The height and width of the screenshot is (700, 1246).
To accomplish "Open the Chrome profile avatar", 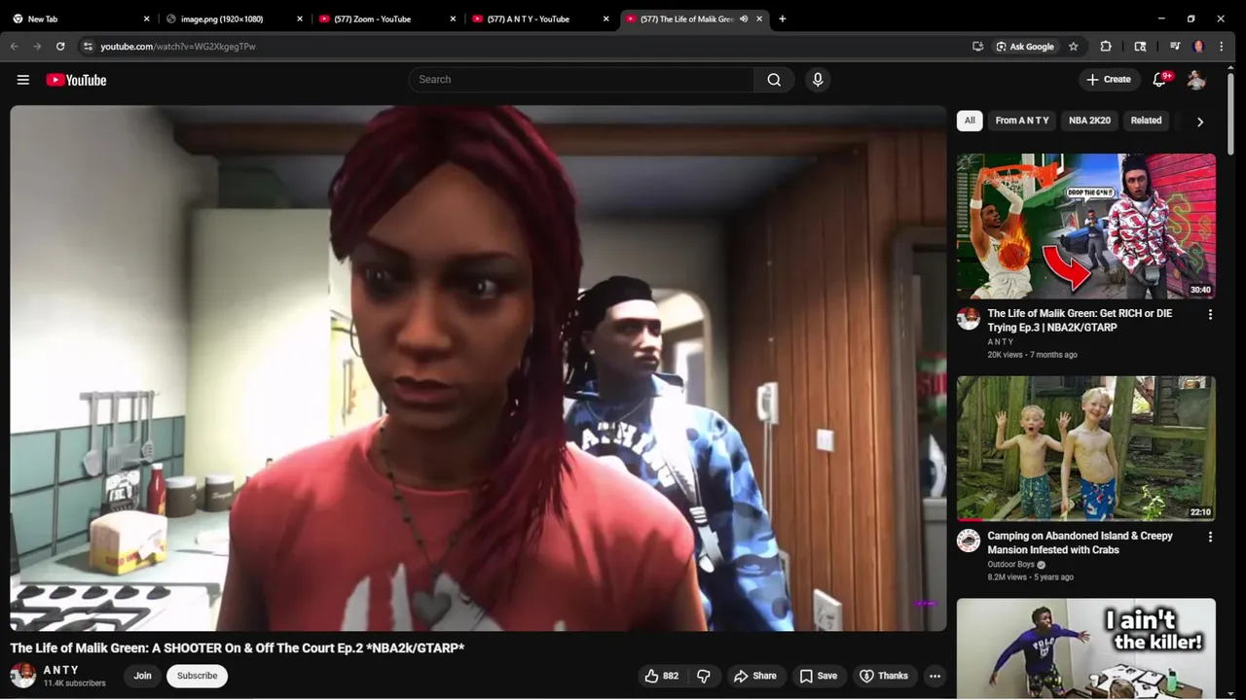I will click(x=1198, y=46).
